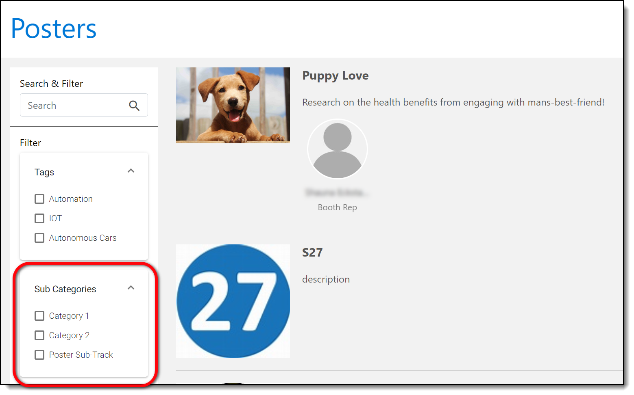Select the Category 1 checkbox
This screenshot has height=395, width=634.
tap(39, 316)
